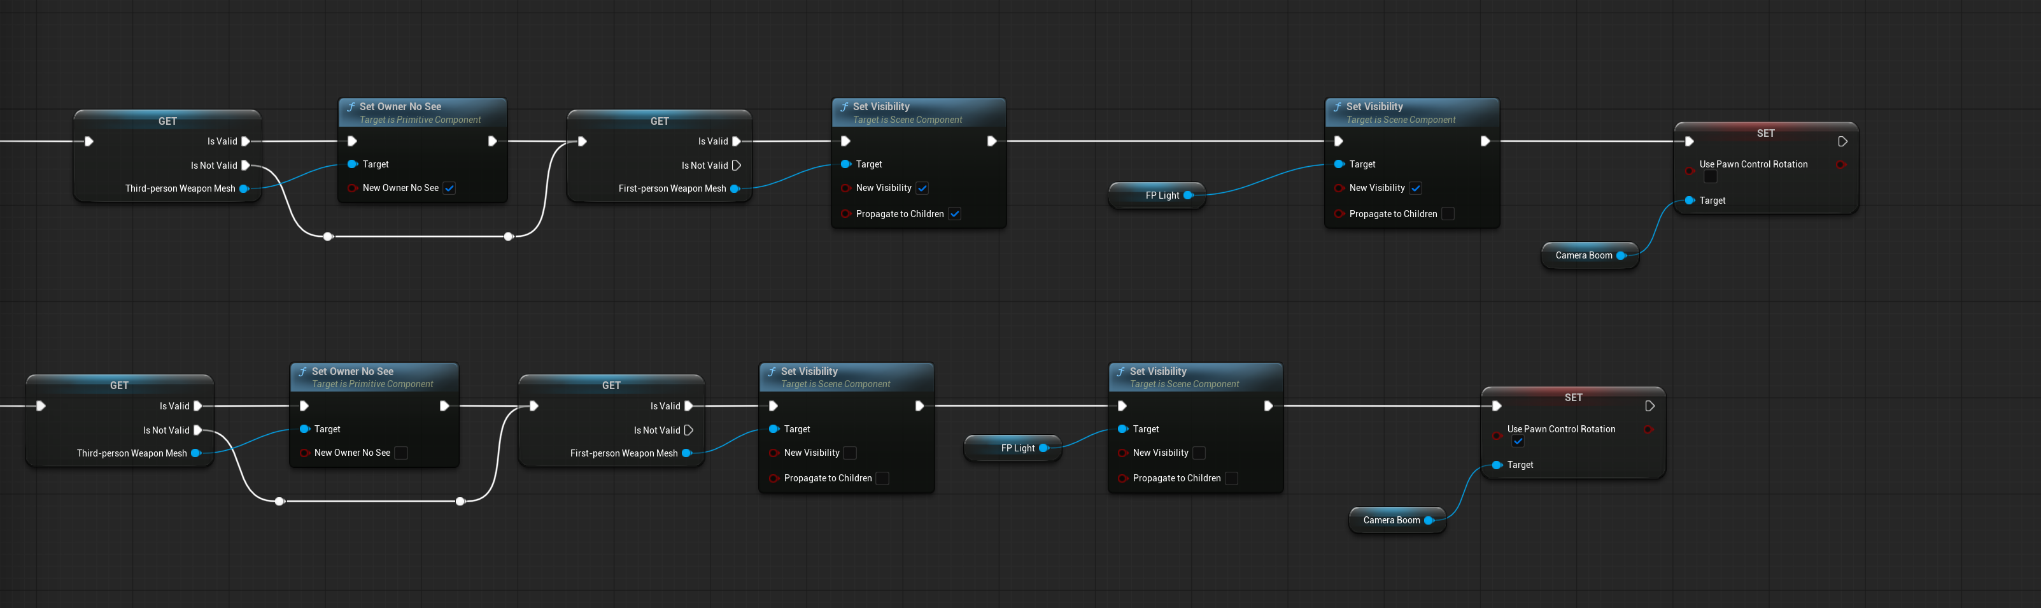Click New Owner No See red pin, upper row
The width and height of the screenshot is (2041, 608).
click(353, 188)
